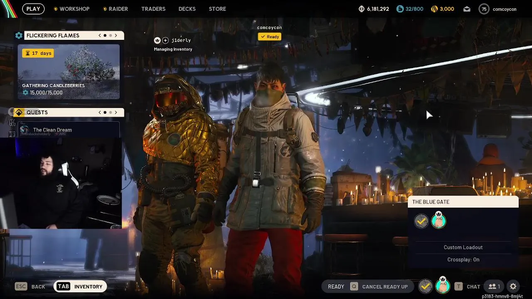Click the blue 32/800 currency icon

click(400, 9)
